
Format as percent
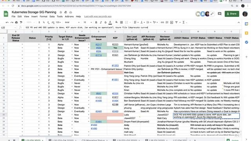coord(44,22)
